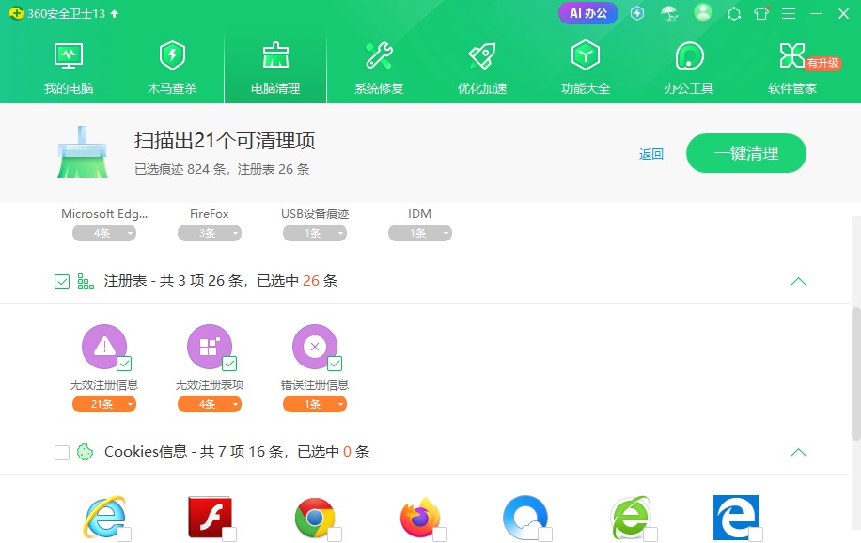Image resolution: width=861 pixels, height=543 pixels.
Task: Open the skin shirt icon
Action: pyautogui.click(x=761, y=13)
